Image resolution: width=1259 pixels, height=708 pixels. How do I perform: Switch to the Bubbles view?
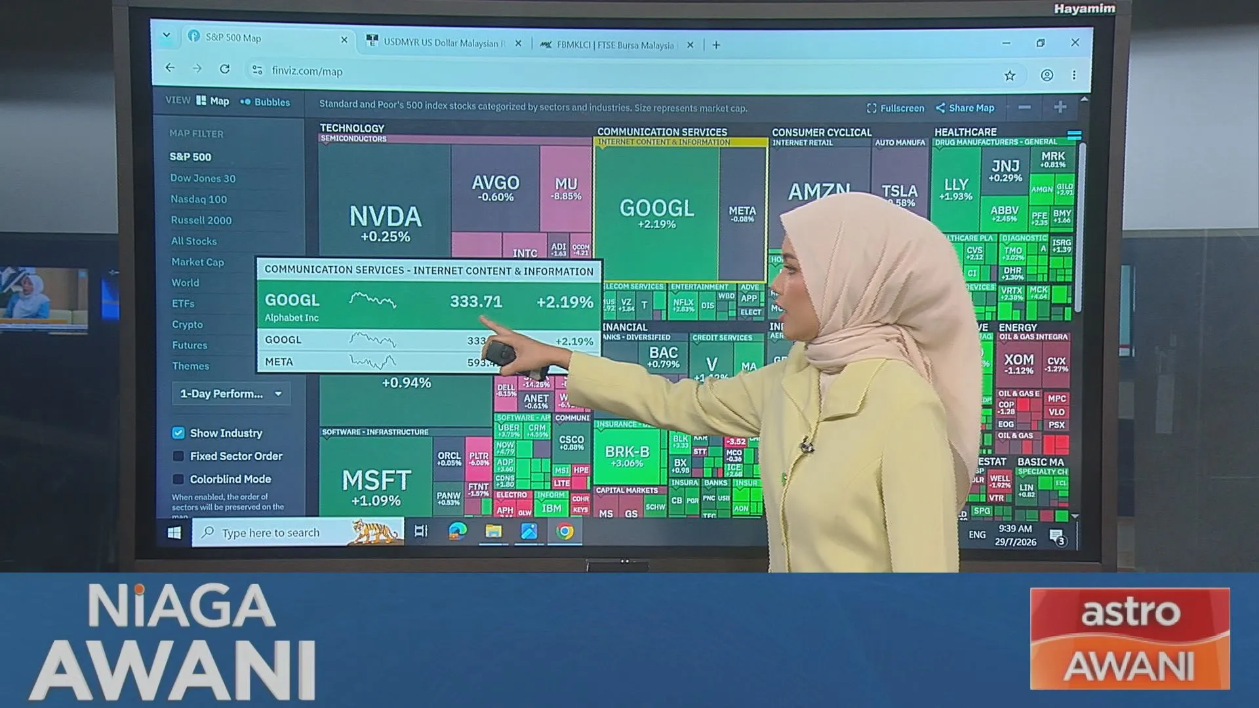(265, 102)
